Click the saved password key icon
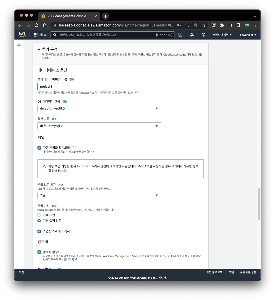 [179, 25]
